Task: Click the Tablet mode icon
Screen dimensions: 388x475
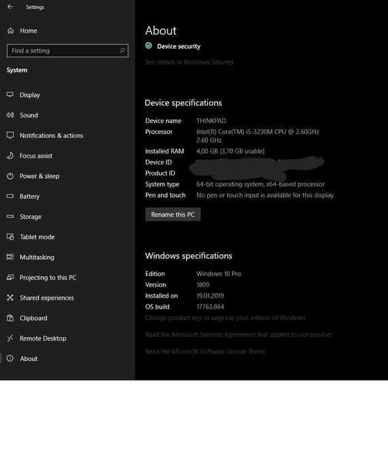Action: coord(10,236)
